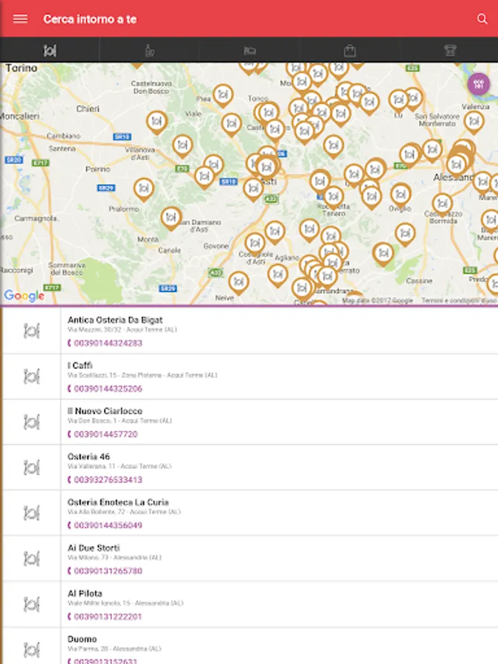
Task: Open Osteria Enoteca La Curia entry
Action: click(250, 513)
